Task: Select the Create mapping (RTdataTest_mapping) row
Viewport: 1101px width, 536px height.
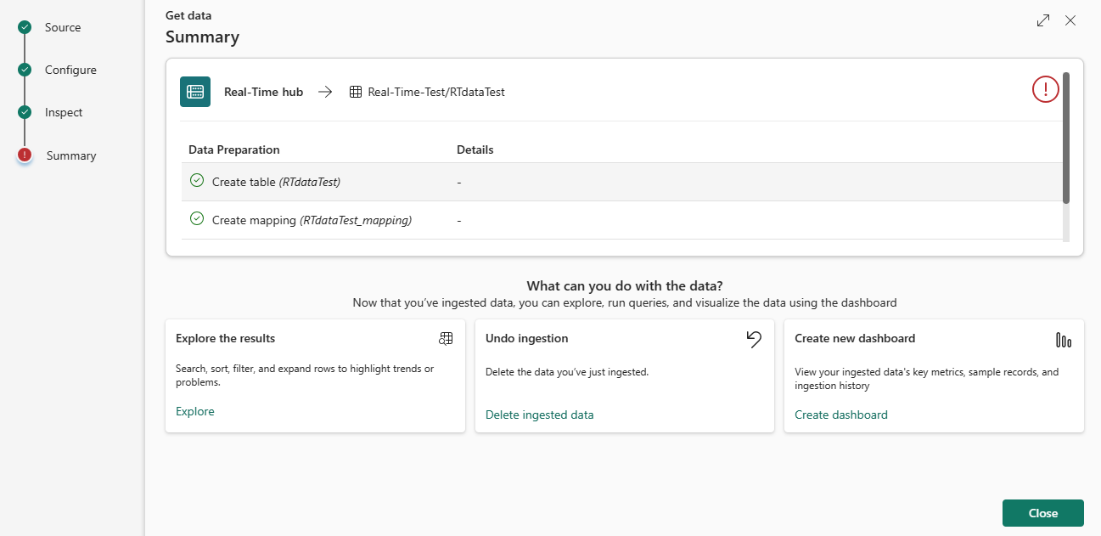Action: [621, 220]
